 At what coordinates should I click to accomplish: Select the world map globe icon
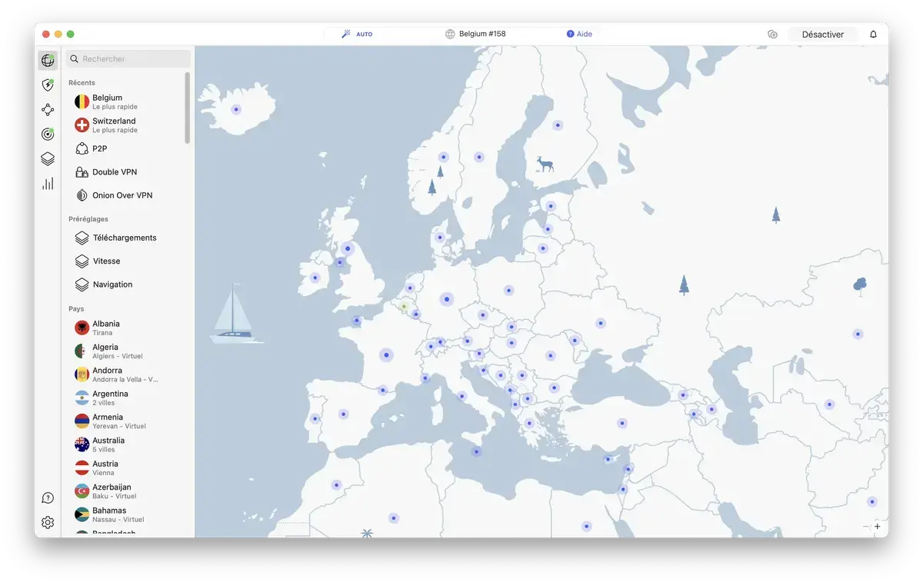coord(48,60)
